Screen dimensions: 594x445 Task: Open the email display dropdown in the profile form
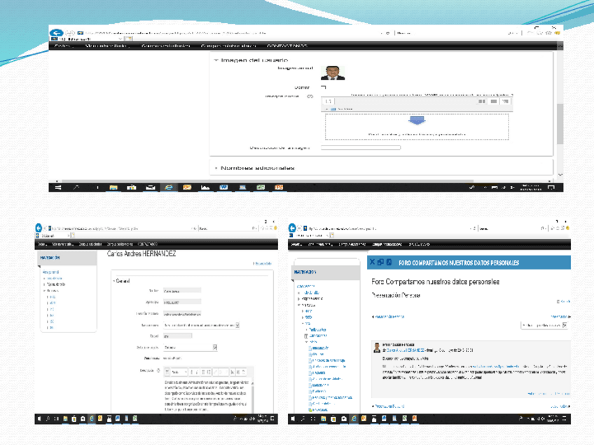click(x=201, y=325)
